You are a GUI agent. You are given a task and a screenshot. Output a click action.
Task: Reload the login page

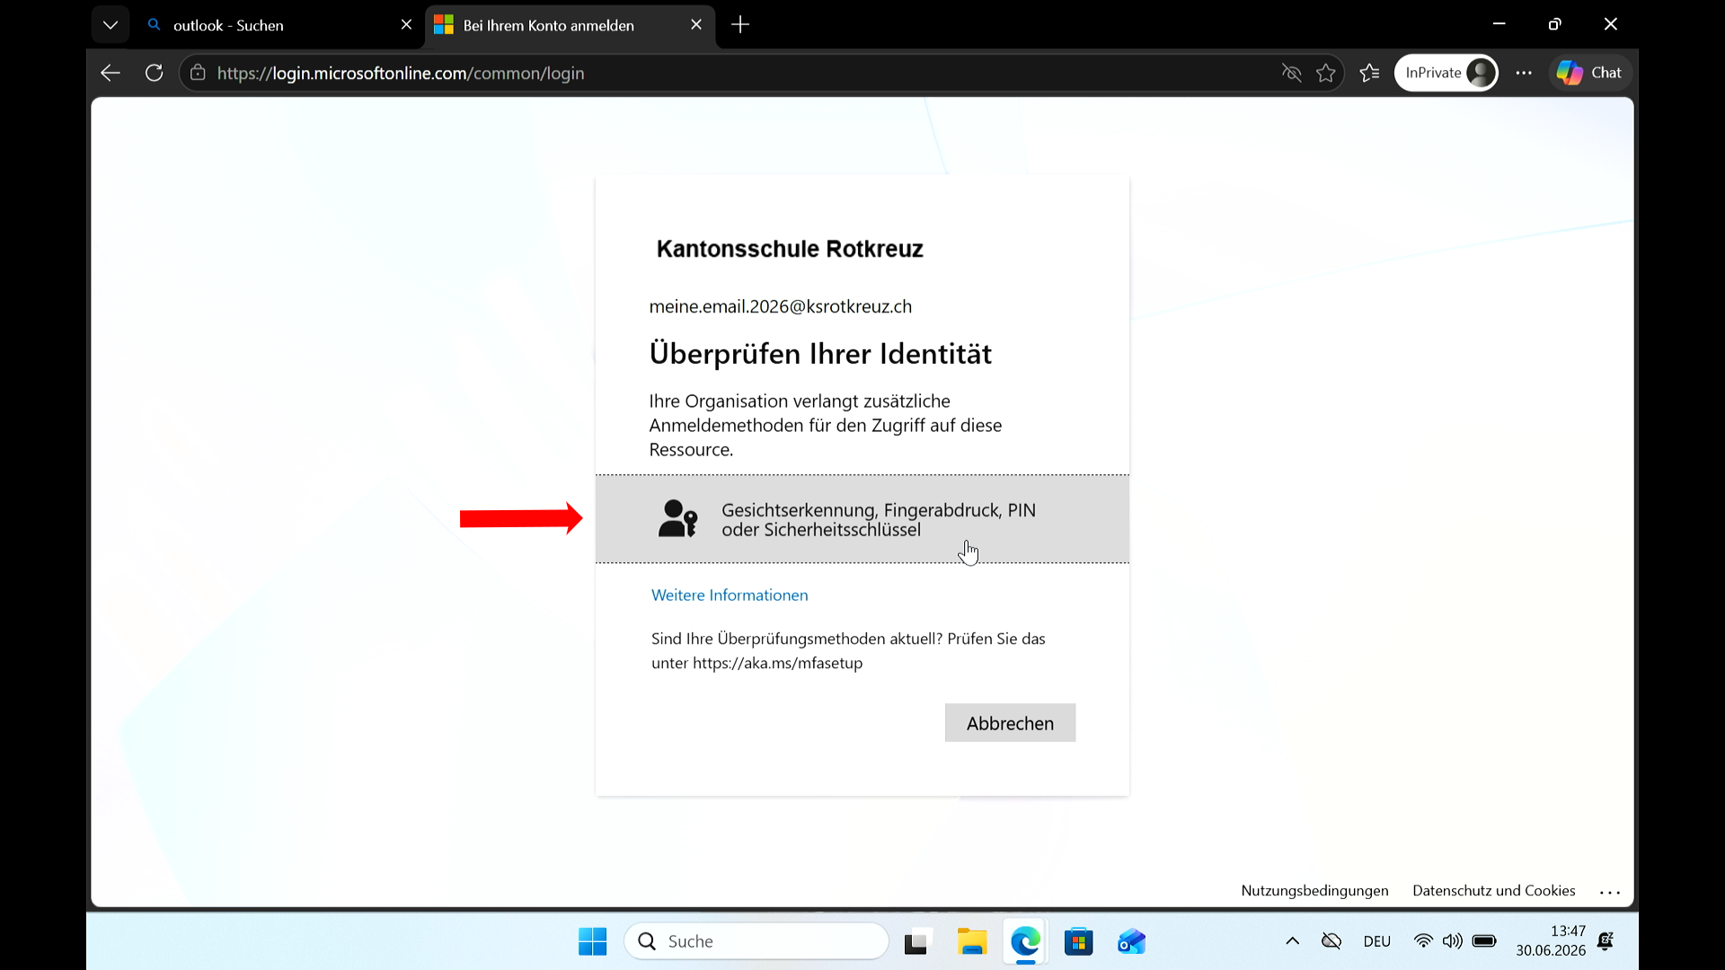pyautogui.click(x=155, y=73)
